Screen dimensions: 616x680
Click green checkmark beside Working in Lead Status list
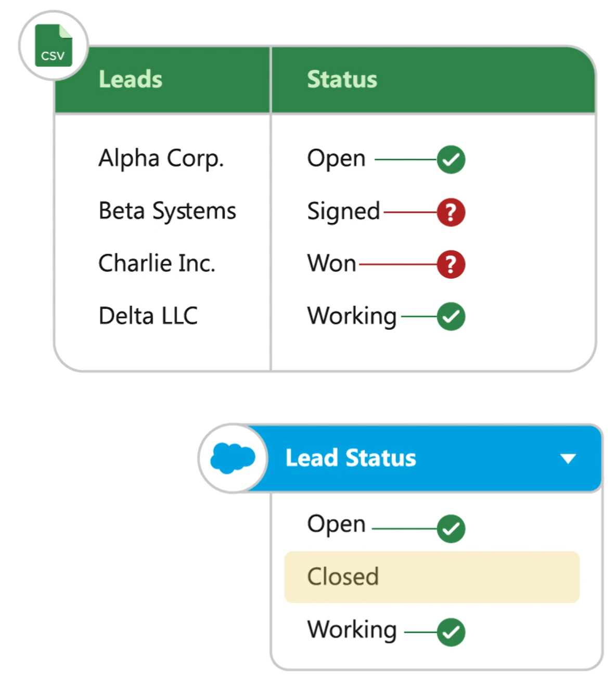451,632
